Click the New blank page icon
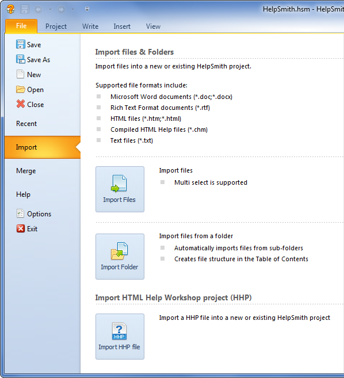The height and width of the screenshot is (378, 344). (x=20, y=74)
